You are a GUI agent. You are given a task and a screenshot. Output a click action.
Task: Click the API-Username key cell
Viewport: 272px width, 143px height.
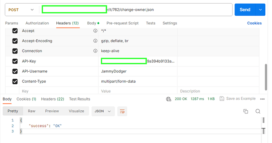[x=59, y=71]
